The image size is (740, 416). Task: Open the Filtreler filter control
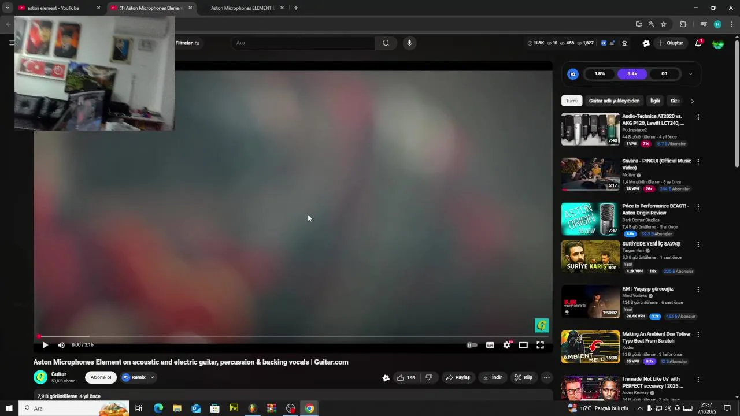[x=187, y=43]
